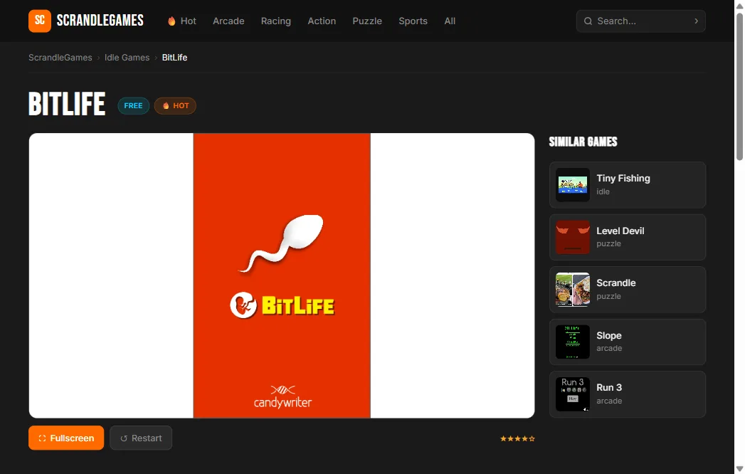Open the Puzzle category
Viewport: 745px width, 474px height.
366,21
